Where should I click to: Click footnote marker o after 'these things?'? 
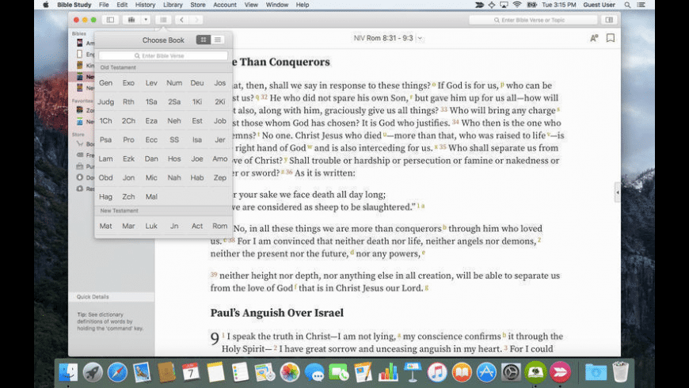pos(434,84)
